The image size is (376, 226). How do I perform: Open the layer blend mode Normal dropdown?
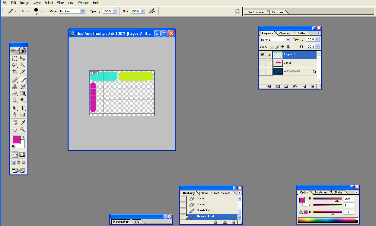(275, 39)
